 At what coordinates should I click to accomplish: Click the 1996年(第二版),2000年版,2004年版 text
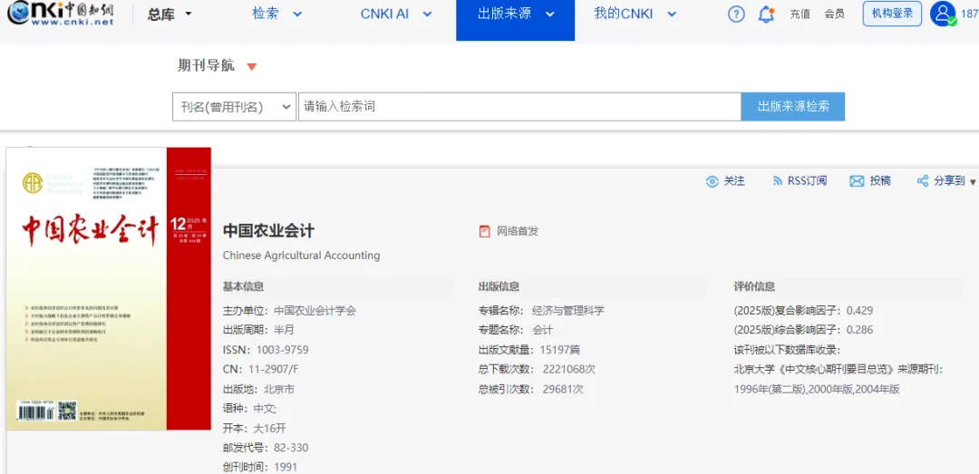[818, 389]
